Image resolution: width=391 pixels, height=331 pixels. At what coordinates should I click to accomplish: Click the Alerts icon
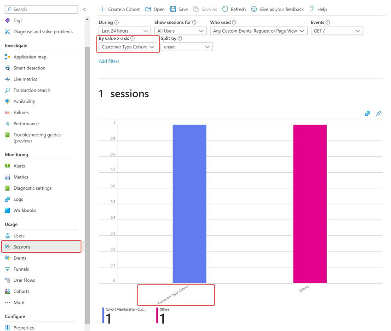pos(7,166)
